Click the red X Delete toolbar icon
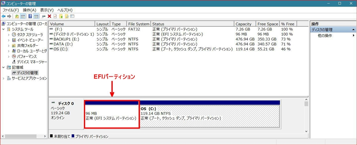The image size is (357, 145). [x=50, y=16]
